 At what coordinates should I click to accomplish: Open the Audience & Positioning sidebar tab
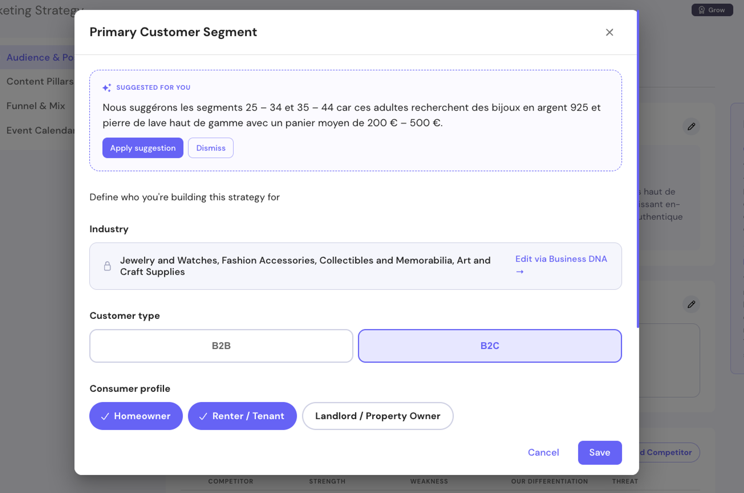(x=37, y=57)
